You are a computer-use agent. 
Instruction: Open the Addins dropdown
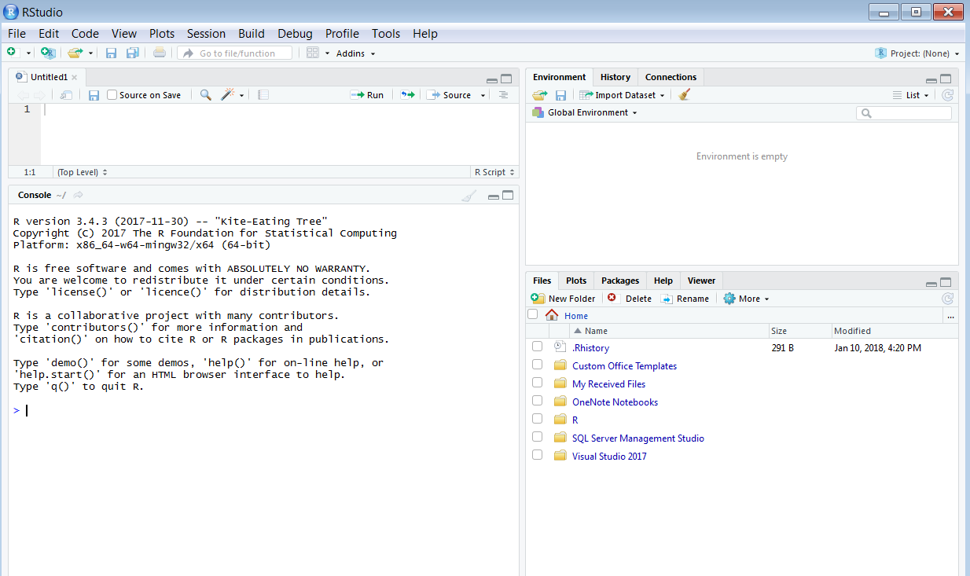354,53
